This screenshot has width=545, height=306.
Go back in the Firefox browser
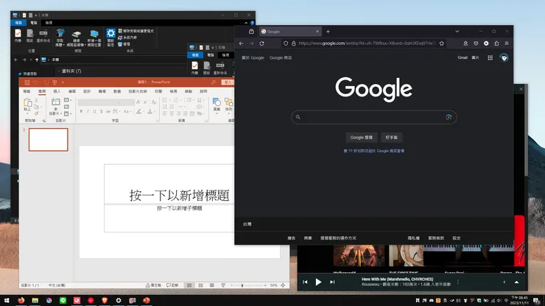(242, 43)
